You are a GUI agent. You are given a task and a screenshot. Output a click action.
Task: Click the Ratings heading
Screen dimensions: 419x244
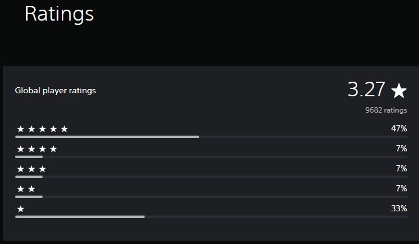click(60, 15)
